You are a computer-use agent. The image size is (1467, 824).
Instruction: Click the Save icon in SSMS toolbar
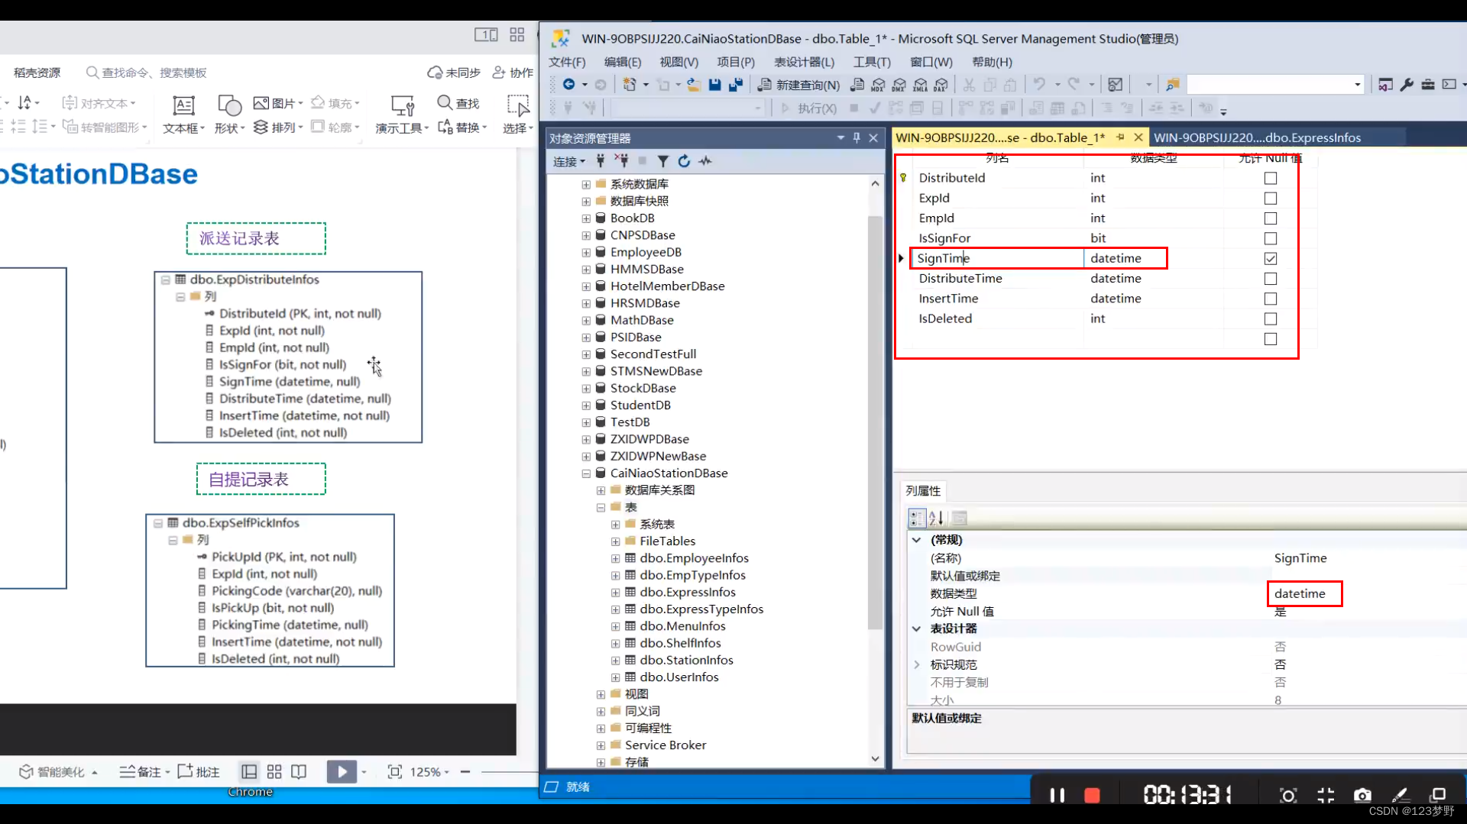coord(714,85)
